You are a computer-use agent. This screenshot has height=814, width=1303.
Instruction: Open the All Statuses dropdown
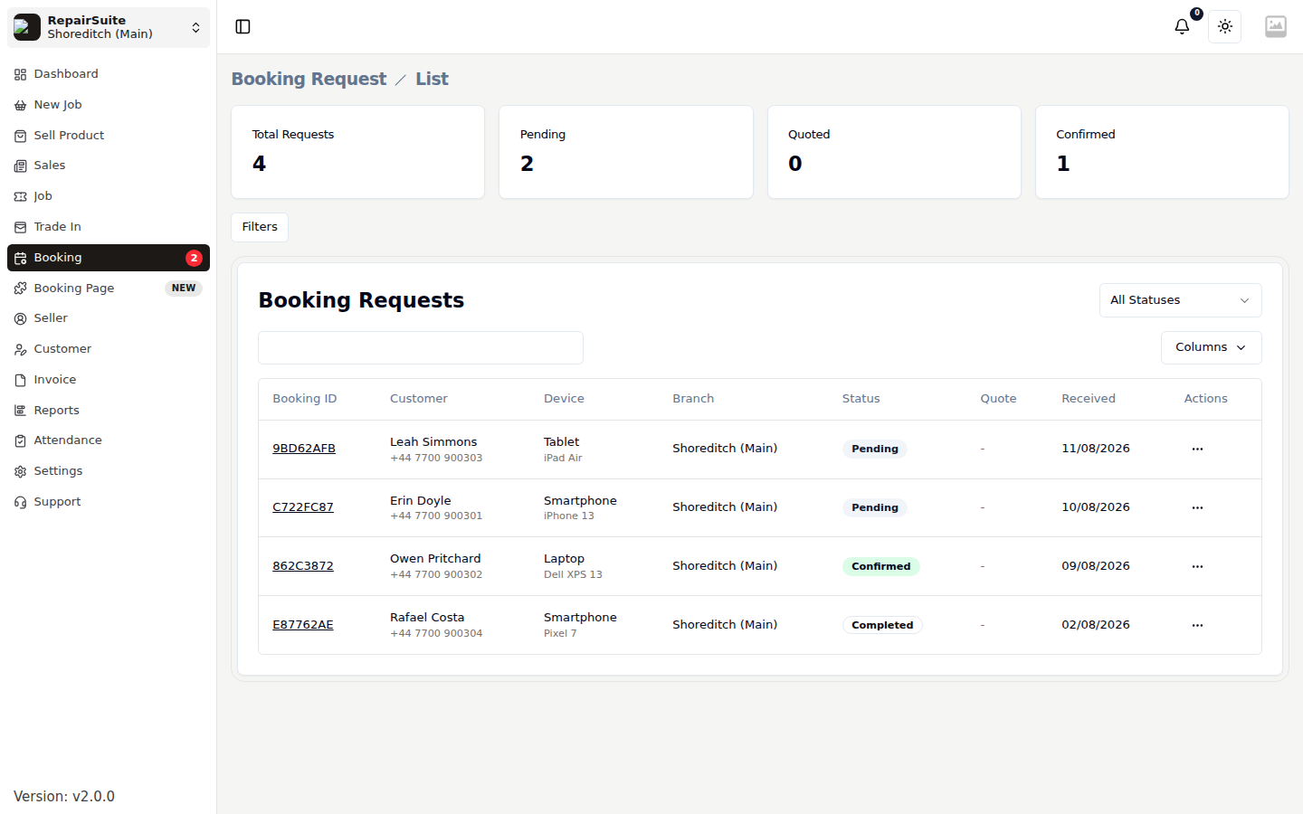[x=1180, y=300]
